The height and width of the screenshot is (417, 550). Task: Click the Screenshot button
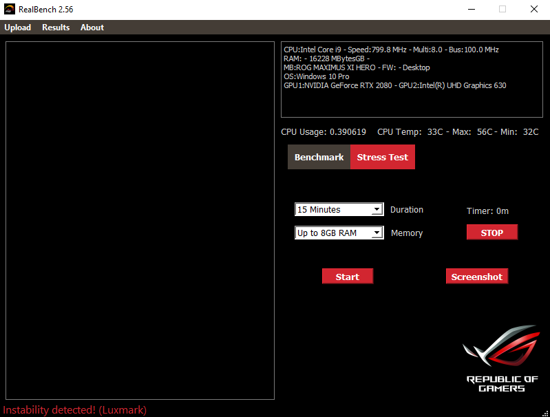click(x=476, y=277)
